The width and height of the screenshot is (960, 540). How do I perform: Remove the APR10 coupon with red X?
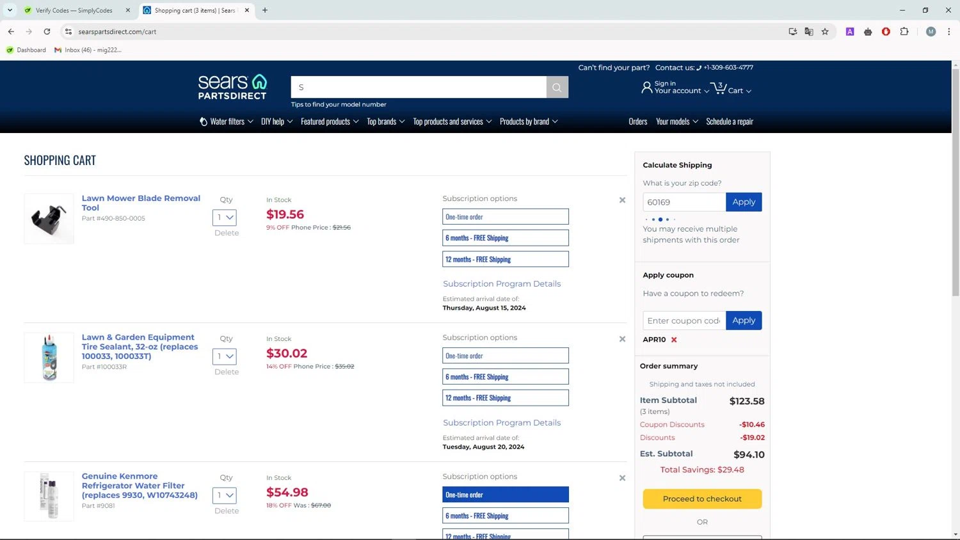click(674, 340)
